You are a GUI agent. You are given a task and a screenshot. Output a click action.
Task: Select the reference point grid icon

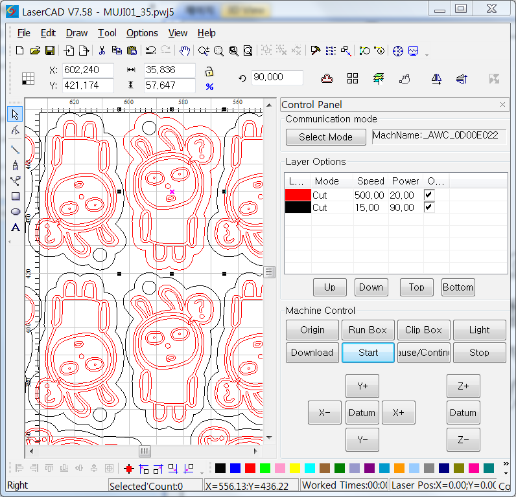pos(28,78)
